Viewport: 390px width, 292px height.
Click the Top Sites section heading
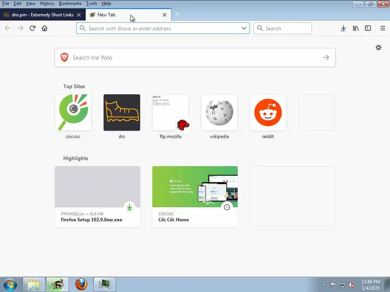click(74, 86)
